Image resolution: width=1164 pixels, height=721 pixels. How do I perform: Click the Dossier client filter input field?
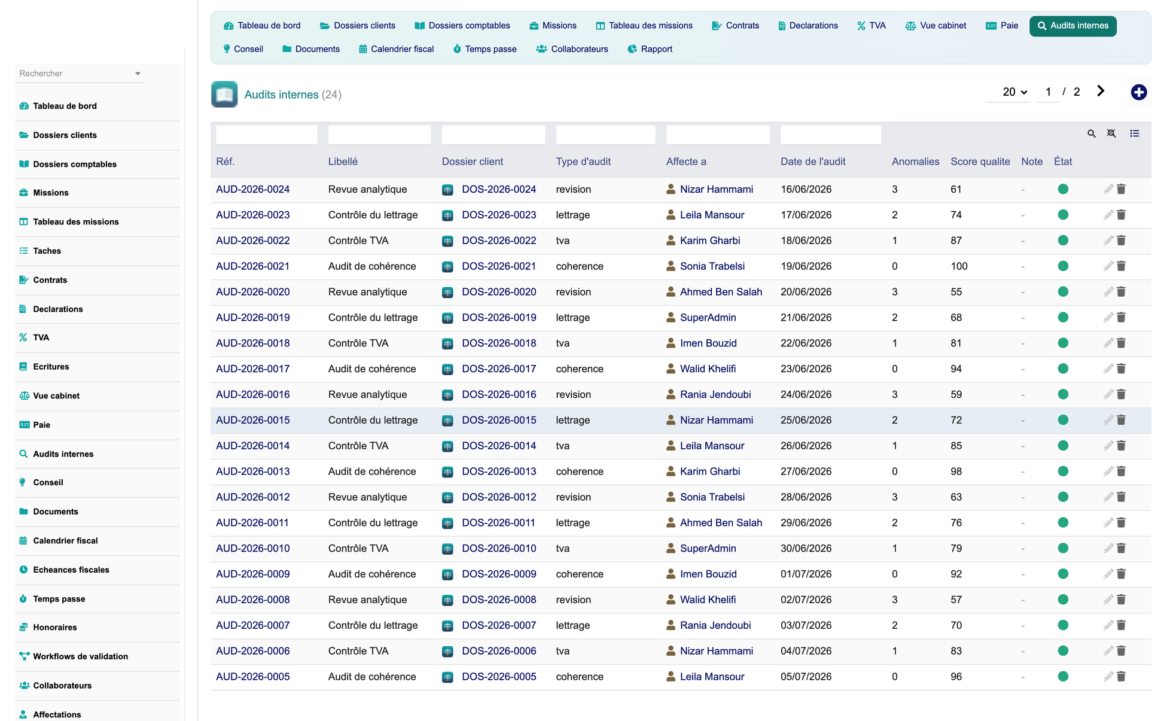493,135
